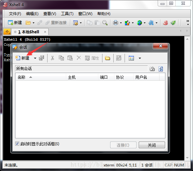Sort by the Name (名称) column header
Image resolution: width=193 pixels, height=171 pixels.
point(41,77)
